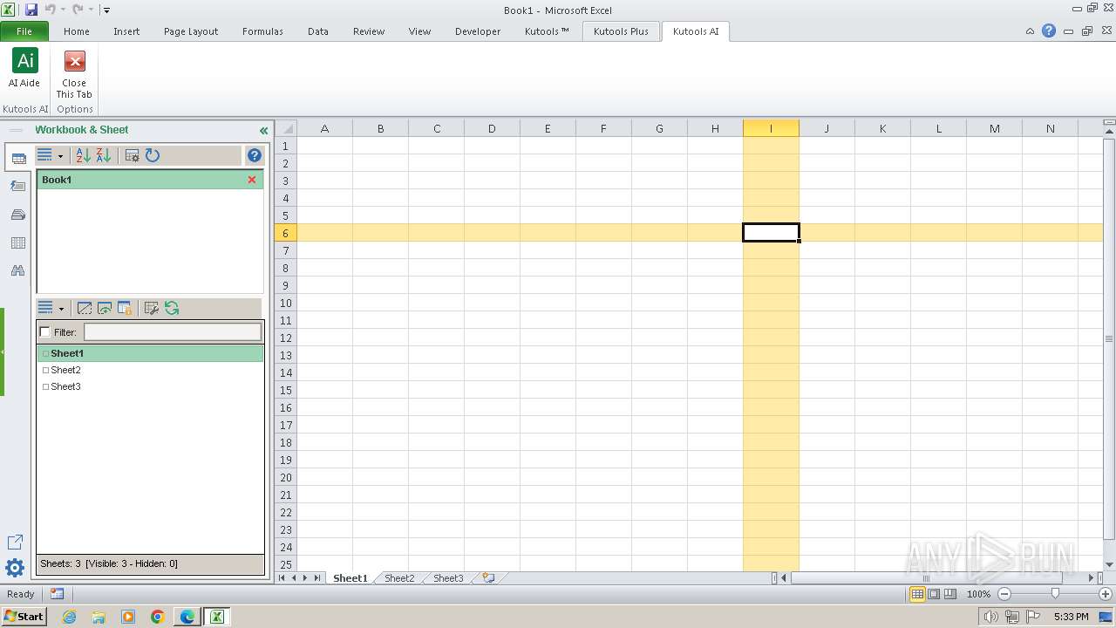Go to last sheet navigation arrow
This screenshot has width=1116, height=628.
coord(317,577)
